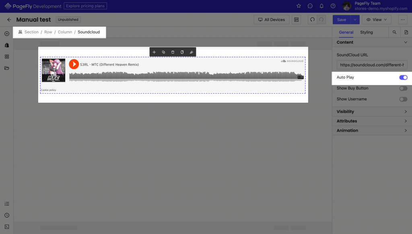Switch to the General tab
The height and width of the screenshot is (234, 412).
[x=346, y=32]
